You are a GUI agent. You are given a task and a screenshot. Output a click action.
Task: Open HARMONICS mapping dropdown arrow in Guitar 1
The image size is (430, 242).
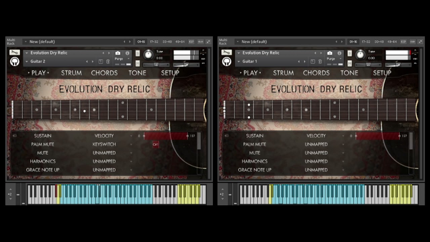pyautogui.click(x=343, y=162)
